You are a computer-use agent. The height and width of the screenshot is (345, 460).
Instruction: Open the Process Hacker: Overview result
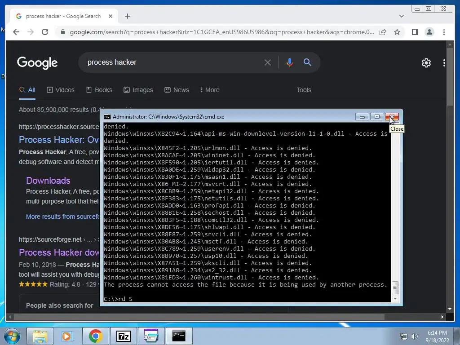coord(59,140)
